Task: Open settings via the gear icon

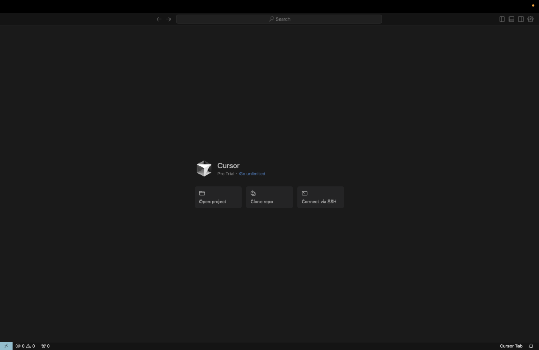Action: point(531,19)
